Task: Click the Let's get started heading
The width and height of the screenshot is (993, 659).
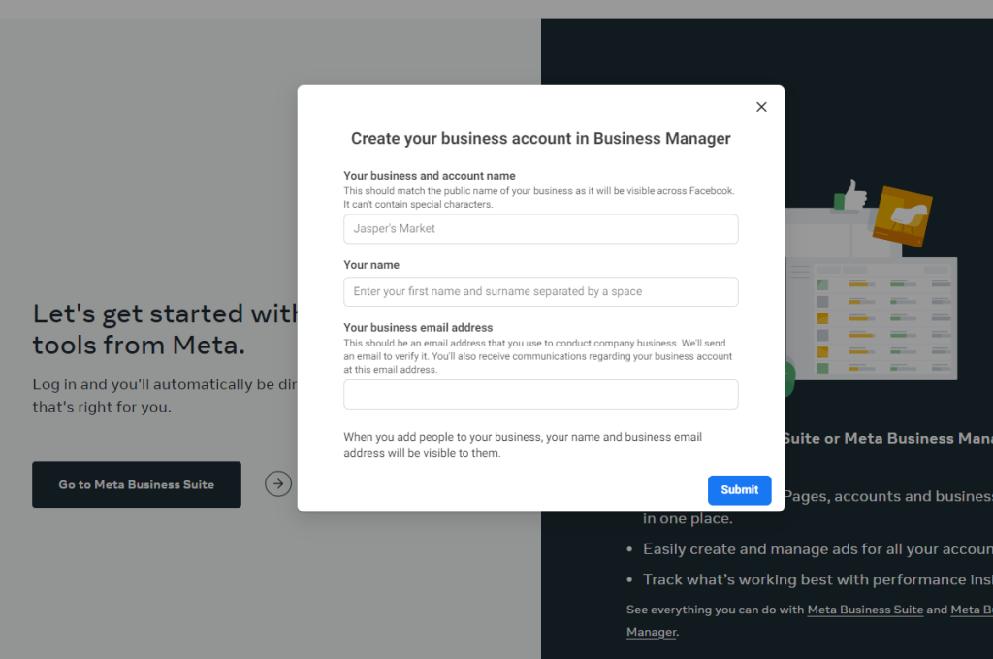Action: click(165, 329)
